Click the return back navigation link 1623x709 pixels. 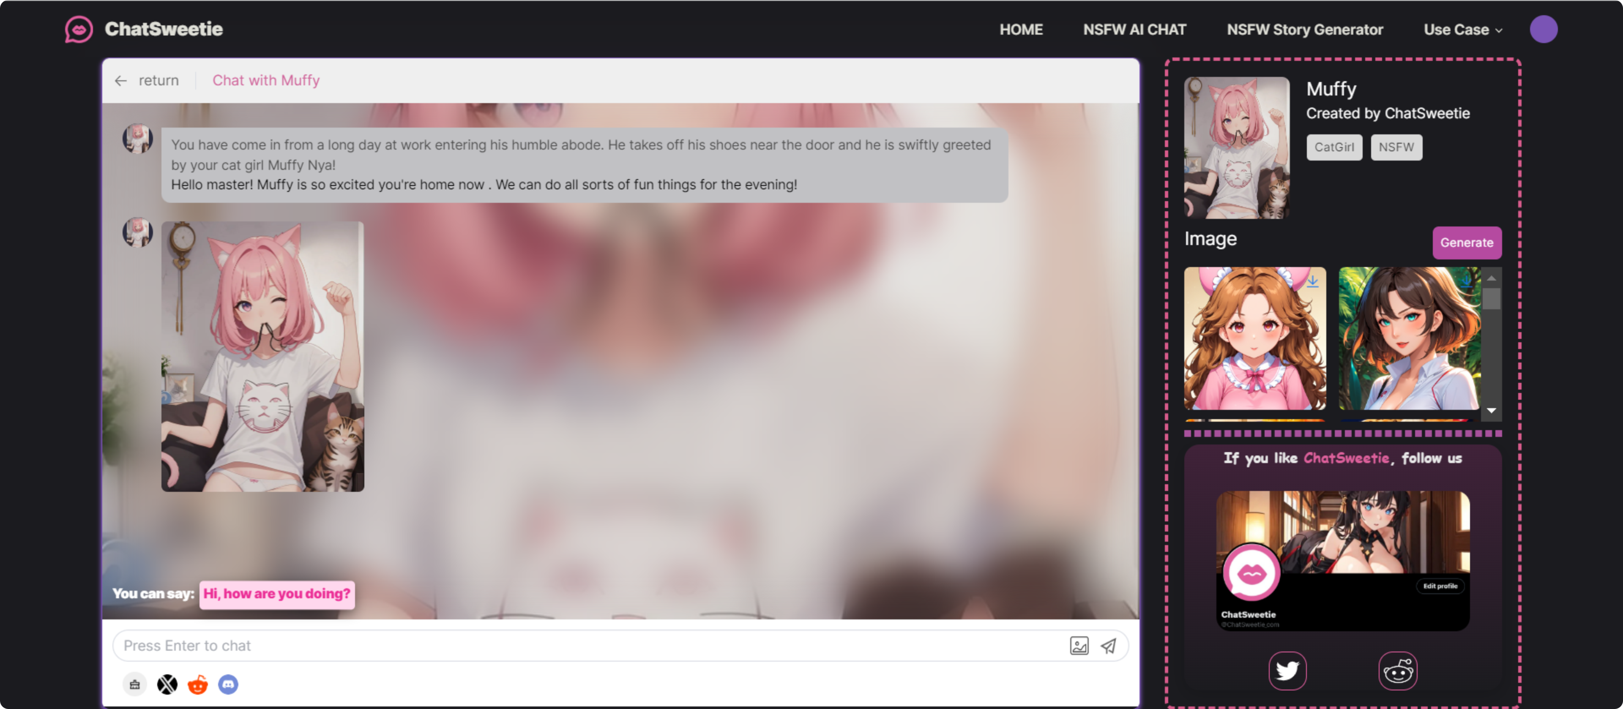click(145, 80)
